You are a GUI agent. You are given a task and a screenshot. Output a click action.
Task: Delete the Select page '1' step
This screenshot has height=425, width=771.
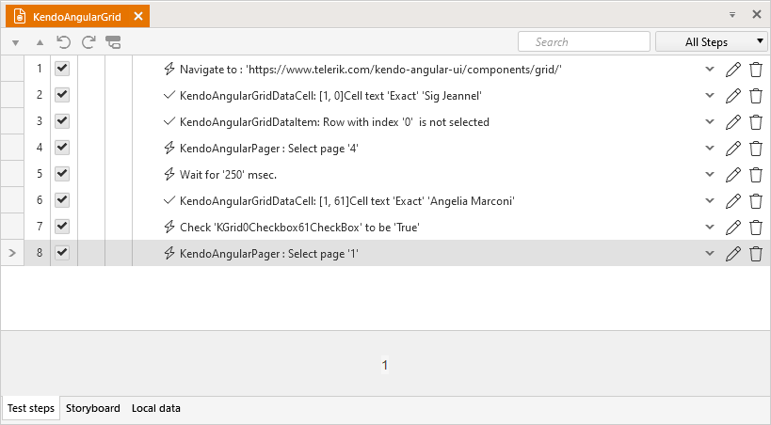(x=756, y=254)
